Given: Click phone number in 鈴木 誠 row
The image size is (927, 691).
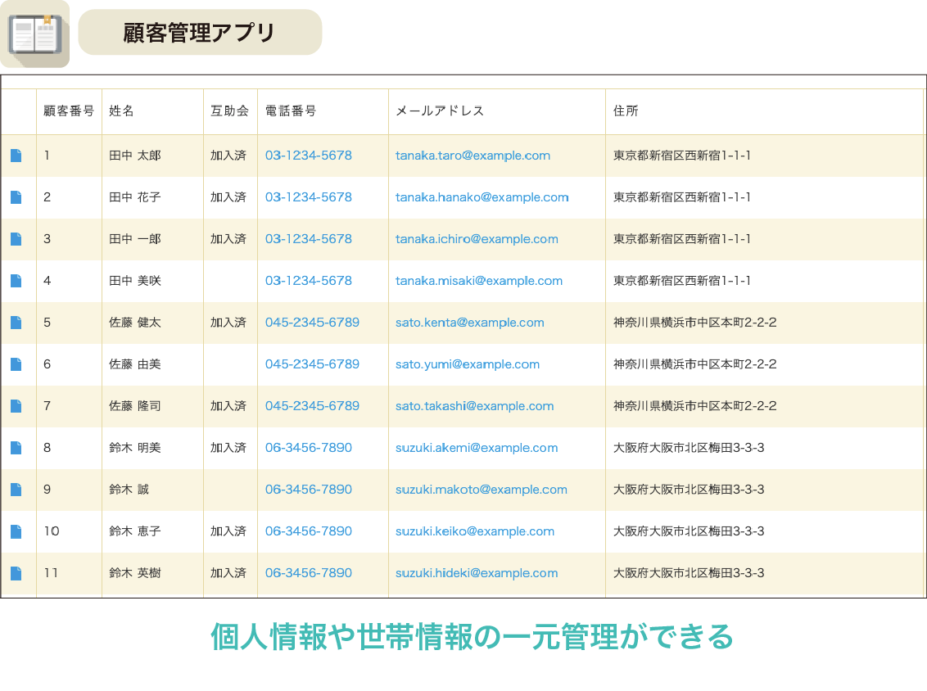Looking at the screenshot, I should coord(309,490).
